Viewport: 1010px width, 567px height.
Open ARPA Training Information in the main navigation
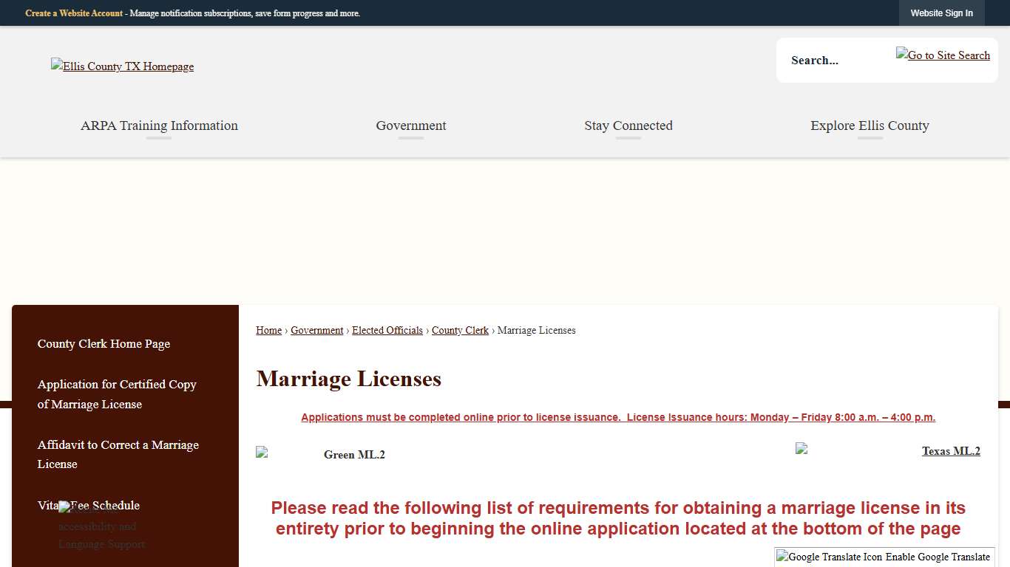(x=159, y=126)
